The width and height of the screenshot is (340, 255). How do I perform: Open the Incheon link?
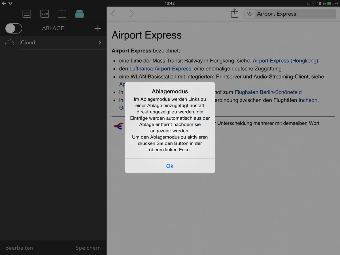click(x=308, y=100)
